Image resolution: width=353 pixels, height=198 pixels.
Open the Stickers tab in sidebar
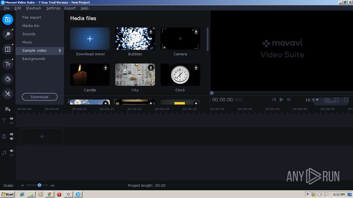click(8, 79)
